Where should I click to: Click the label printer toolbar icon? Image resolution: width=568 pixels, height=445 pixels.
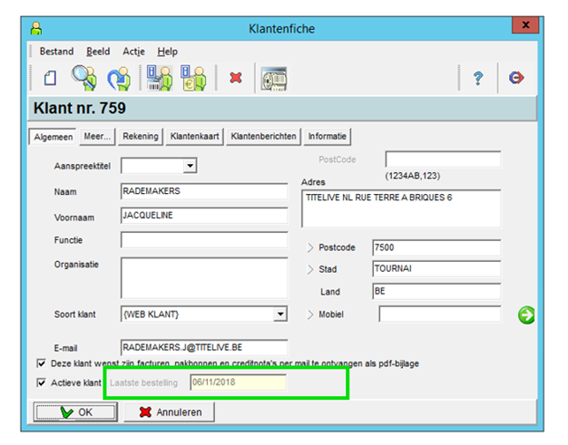[x=274, y=79]
